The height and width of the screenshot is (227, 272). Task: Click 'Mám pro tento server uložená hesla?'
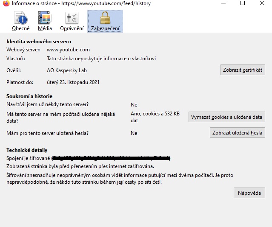click(48, 133)
